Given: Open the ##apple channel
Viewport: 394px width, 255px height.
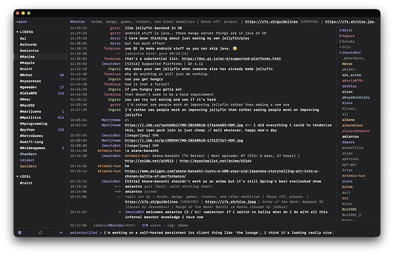Looking at the screenshot, I should [x=27, y=63].
